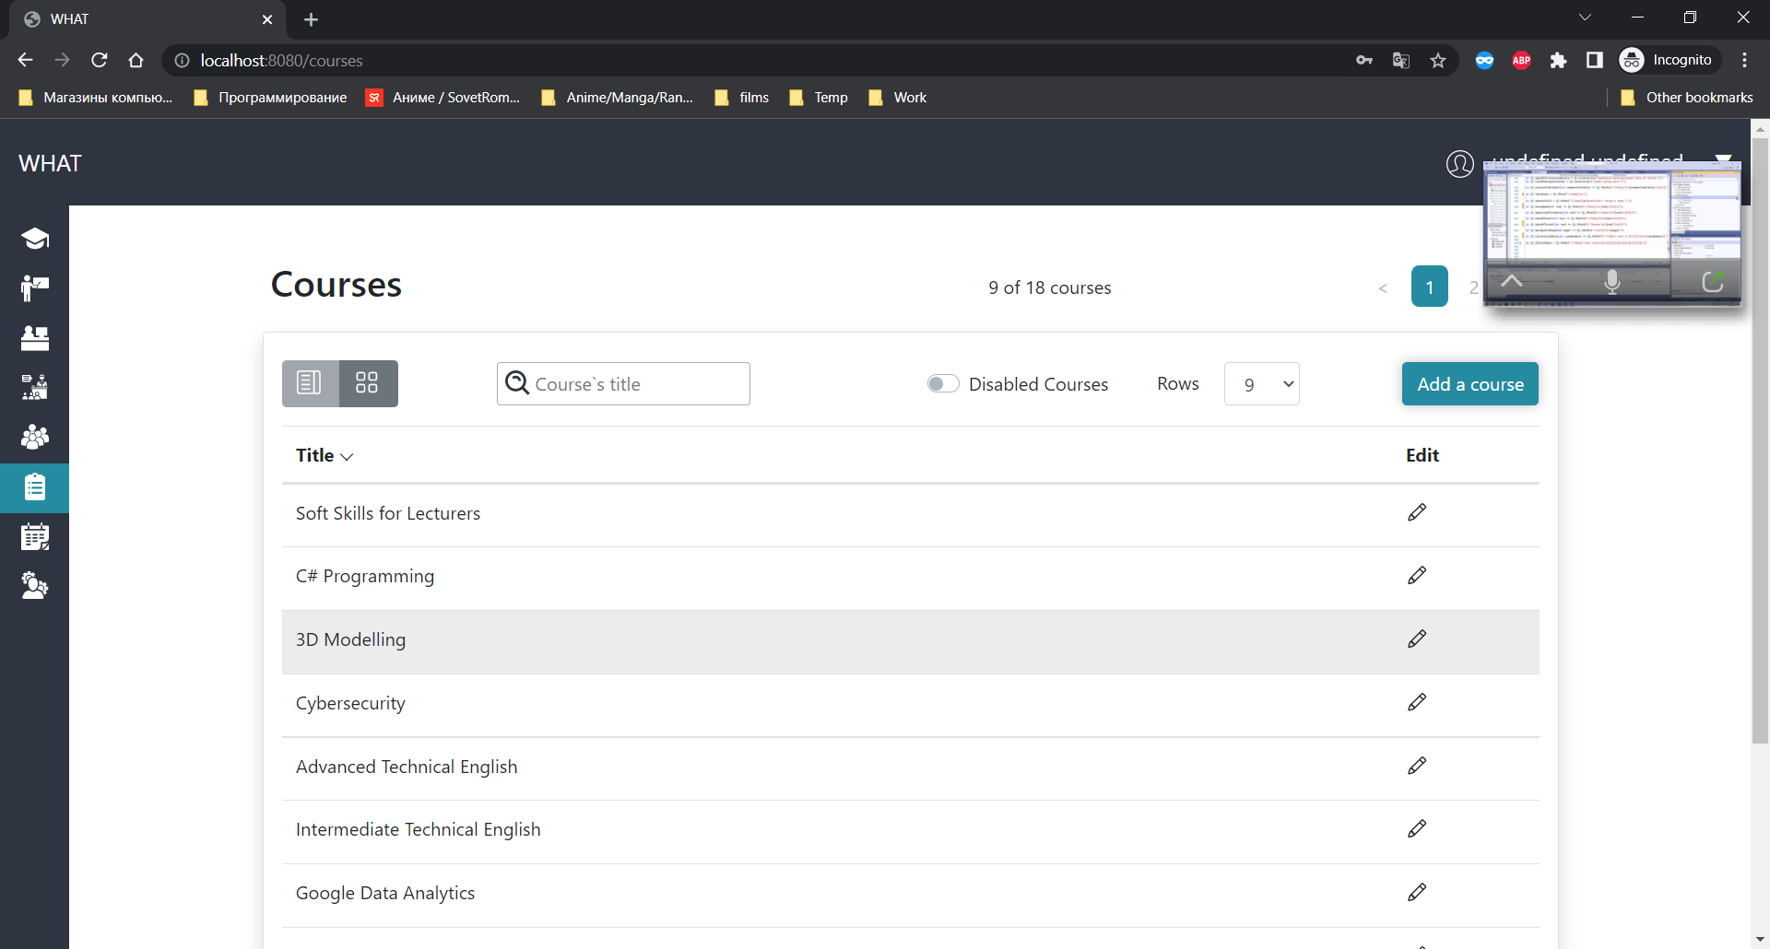The image size is (1770, 949).
Task: Switch to the list view layout
Action: coord(308,383)
